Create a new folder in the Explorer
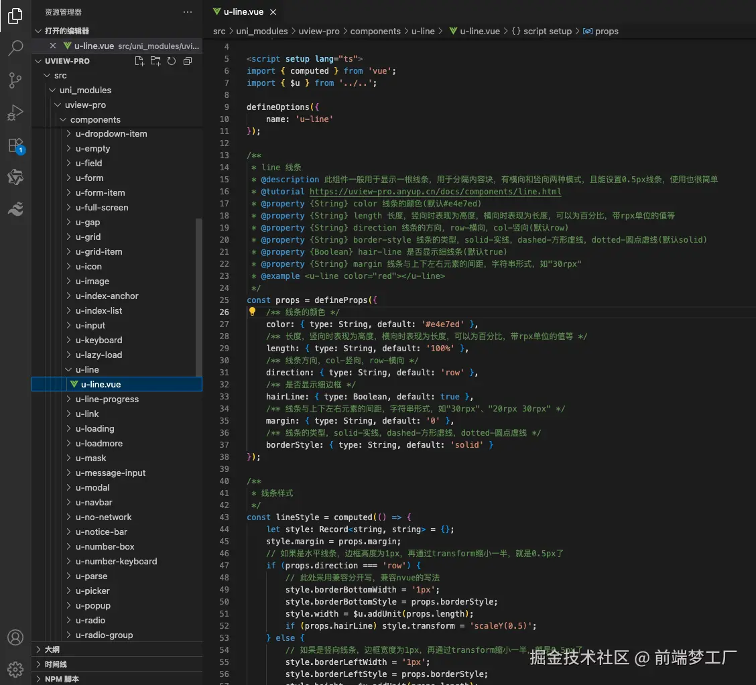Viewport: 756px width, 685px height. [155, 60]
